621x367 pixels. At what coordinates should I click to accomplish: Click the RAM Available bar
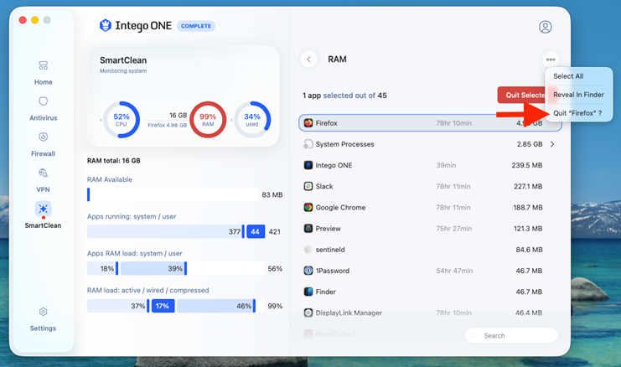tap(173, 194)
